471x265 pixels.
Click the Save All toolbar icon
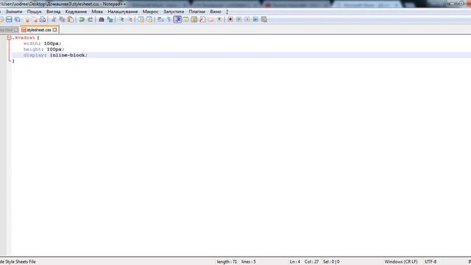coord(18,20)
